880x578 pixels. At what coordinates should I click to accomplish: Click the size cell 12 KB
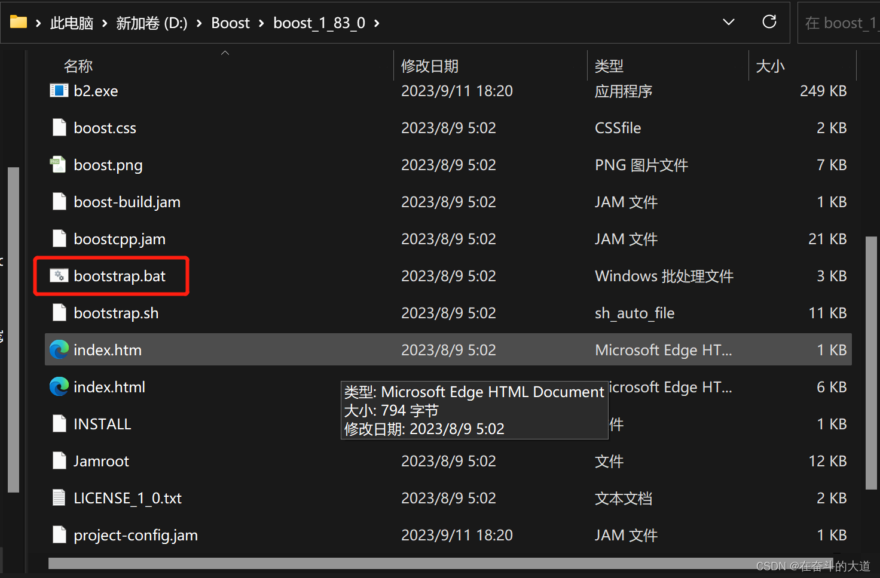point(827,461)
